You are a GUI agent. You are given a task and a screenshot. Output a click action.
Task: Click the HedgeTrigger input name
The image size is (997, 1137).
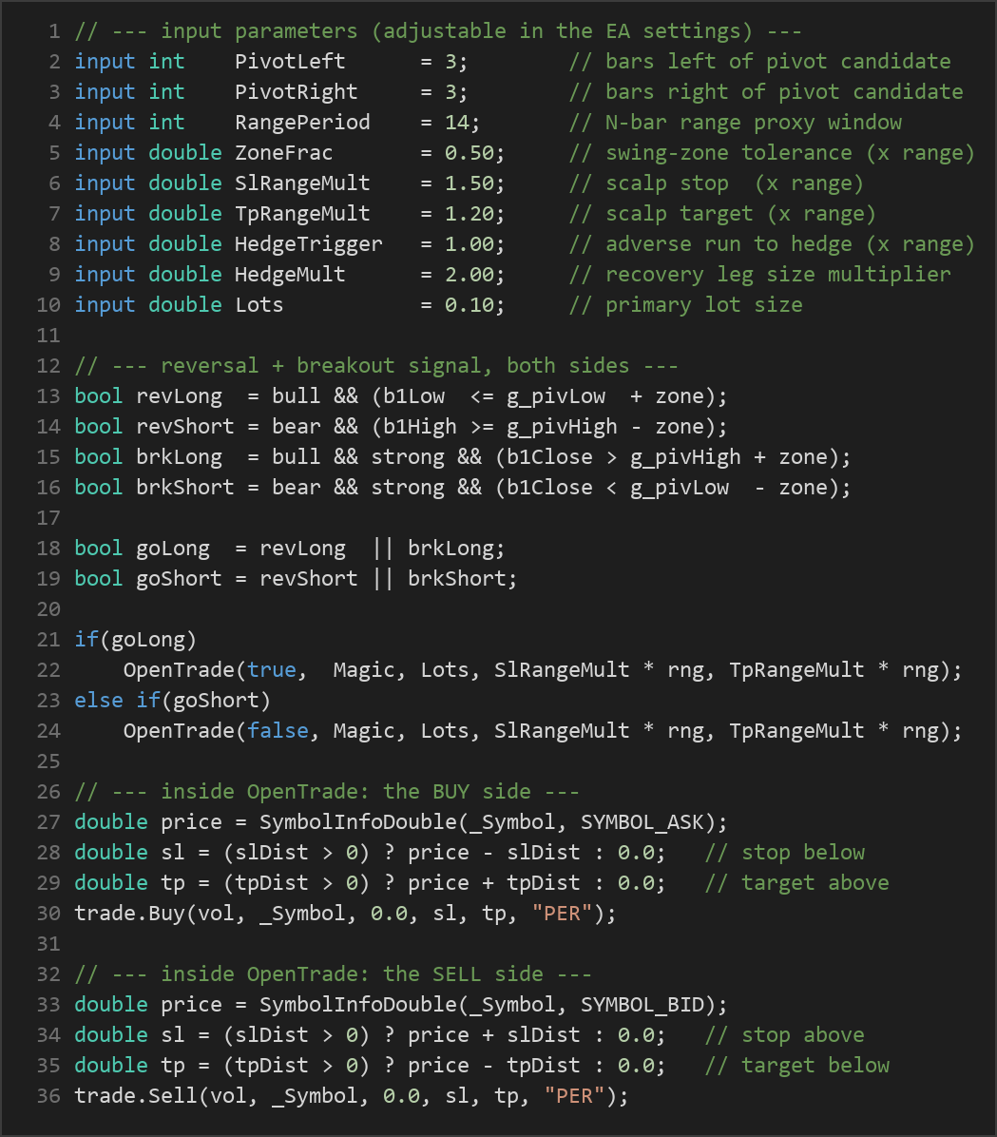[308, 244]
